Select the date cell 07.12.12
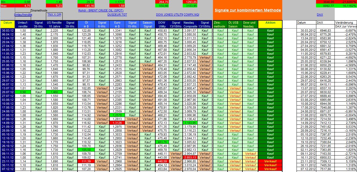 click(8, 169)
